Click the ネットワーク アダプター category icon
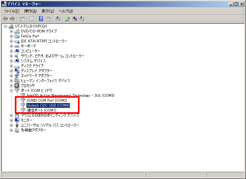246x179 pixels. pyautogui.click(x=17, y=76)
